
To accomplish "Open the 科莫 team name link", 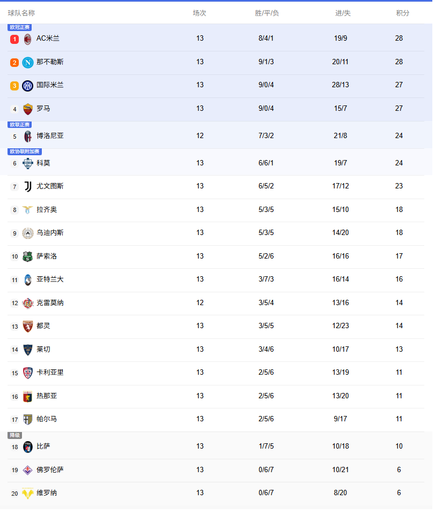I will tap(43, 163).
